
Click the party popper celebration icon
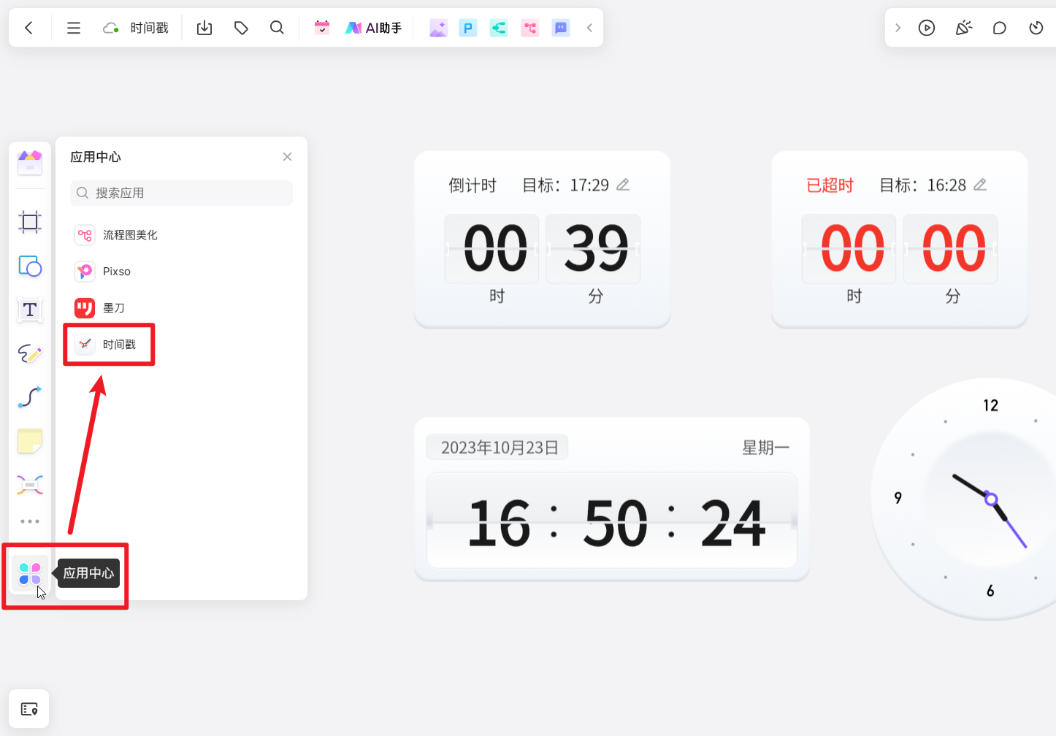[964, 28]
